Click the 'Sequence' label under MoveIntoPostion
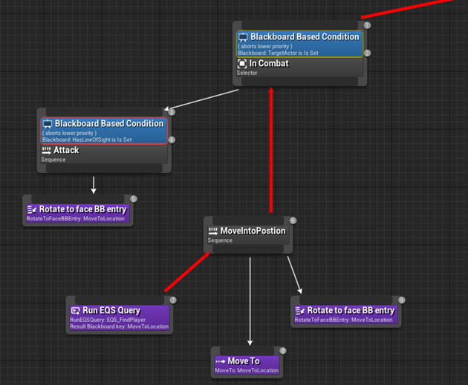Screen dimensions: 468x385 point(220,240)
